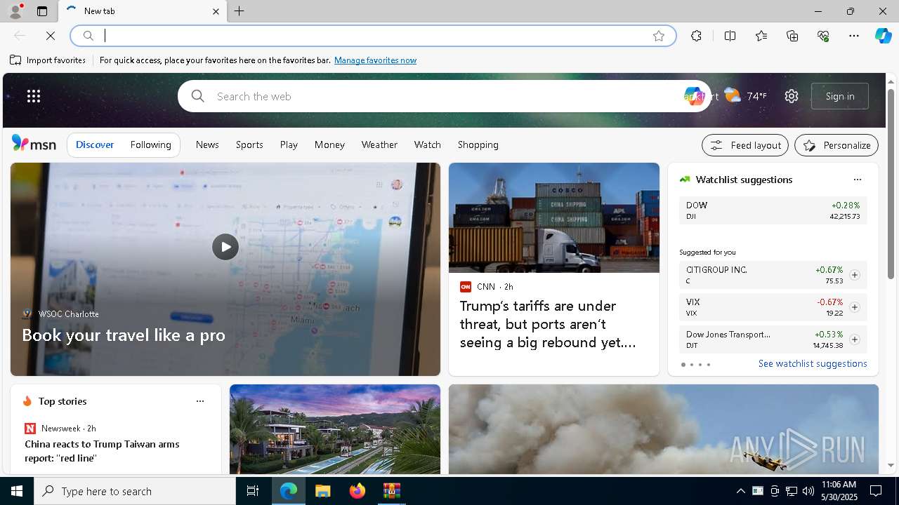Image resolution: width=899 pixels, height=505 pixels.
Task: Open volume control tray icon
Action: (808, 491)
